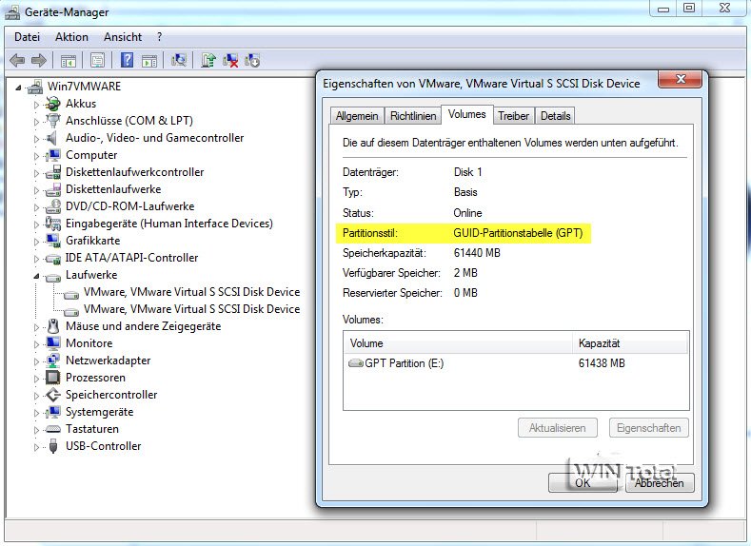
Task: Open the Aktion menu
Action: [71, 37]
